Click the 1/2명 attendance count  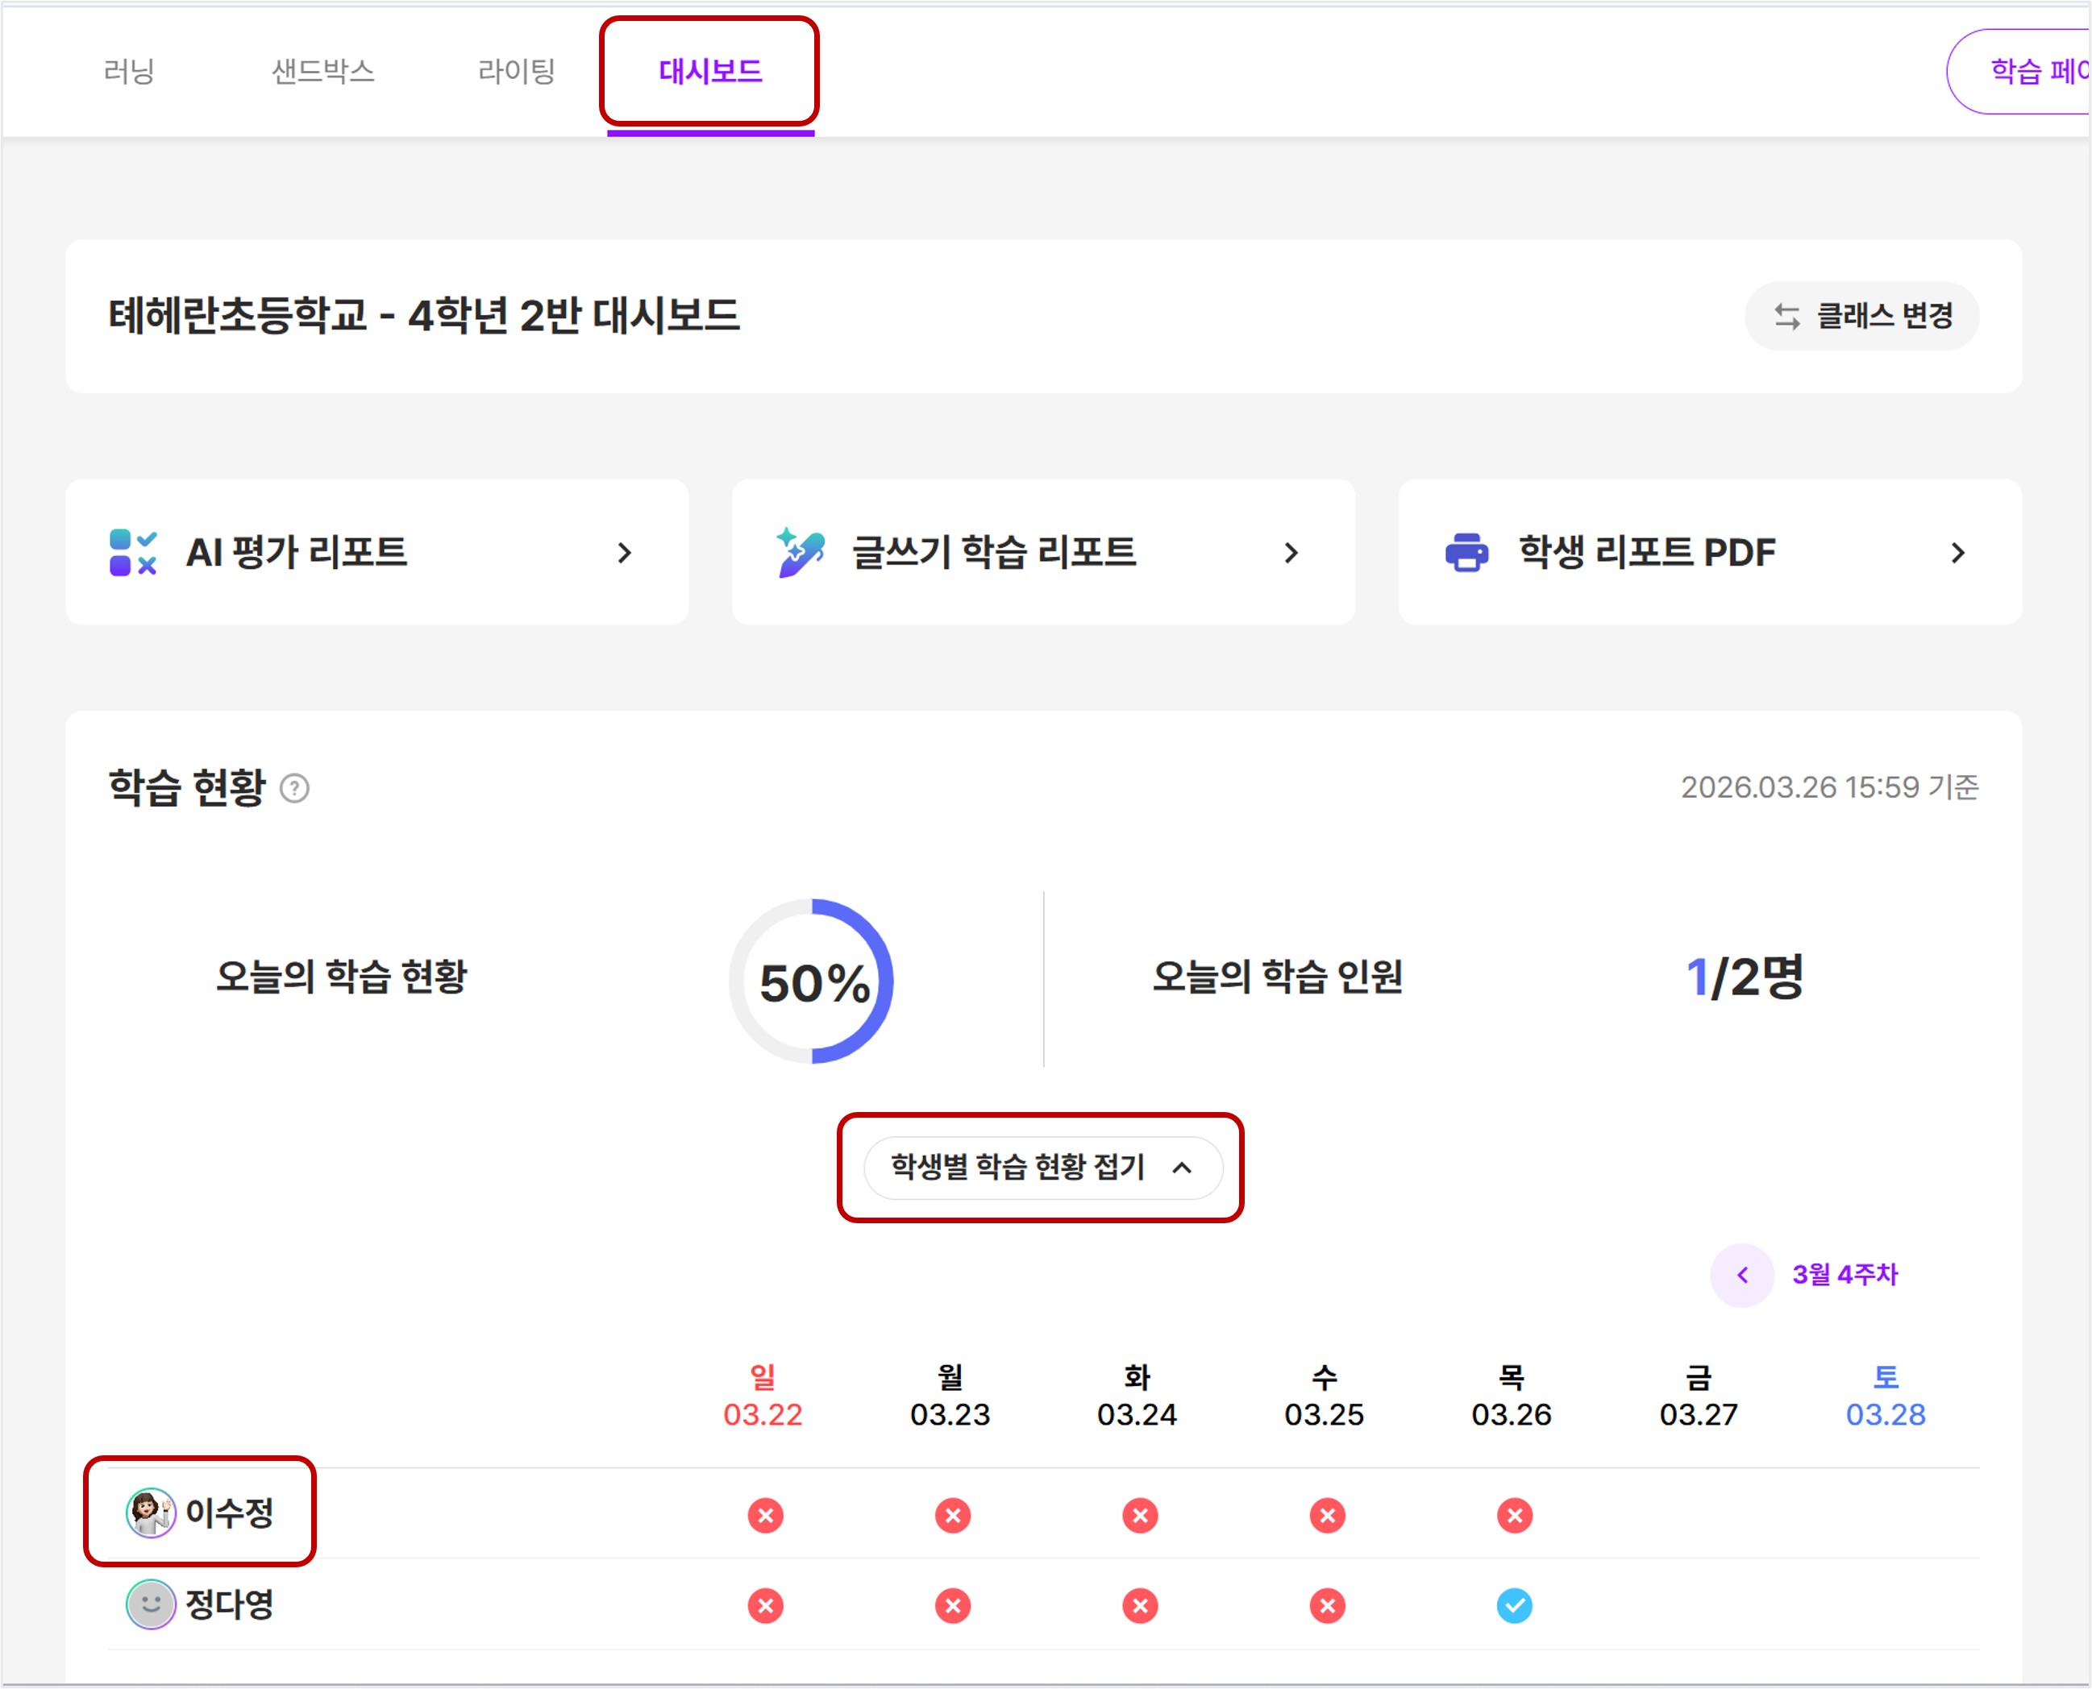click(x=1745, y=977)
